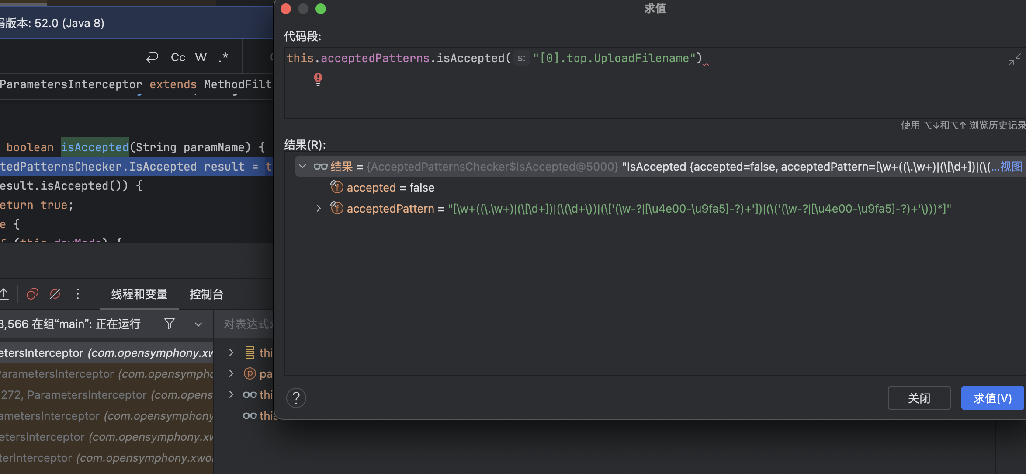Viewport: 1026px width, 474px height.
Task: Click the 'extends' keyword in class declaration
Action: click(173, 84)
